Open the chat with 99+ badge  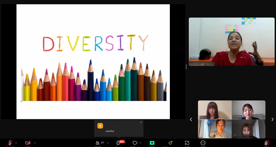(x=119, y=143)
